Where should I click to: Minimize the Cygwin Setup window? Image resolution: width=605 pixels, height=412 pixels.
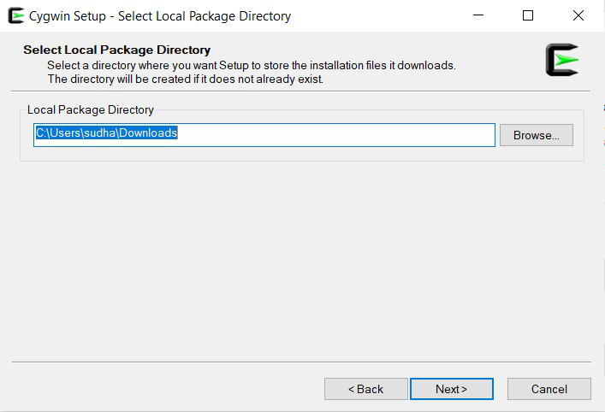478,15
